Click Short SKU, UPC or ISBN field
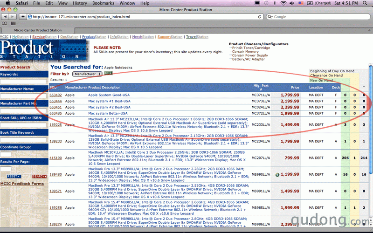Screen dimensions: 373x233 click(x=23, y=125)
